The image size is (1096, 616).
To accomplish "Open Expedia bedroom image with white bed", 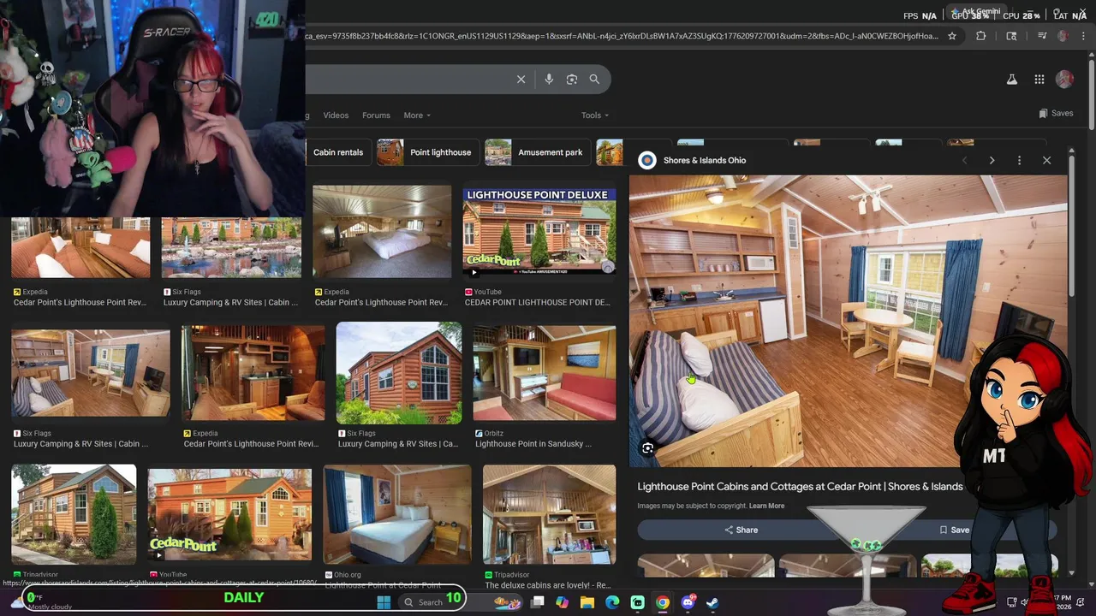I will [x=382, y=232].
